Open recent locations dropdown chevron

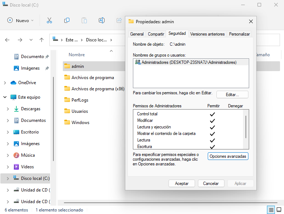tap(31, 40)
